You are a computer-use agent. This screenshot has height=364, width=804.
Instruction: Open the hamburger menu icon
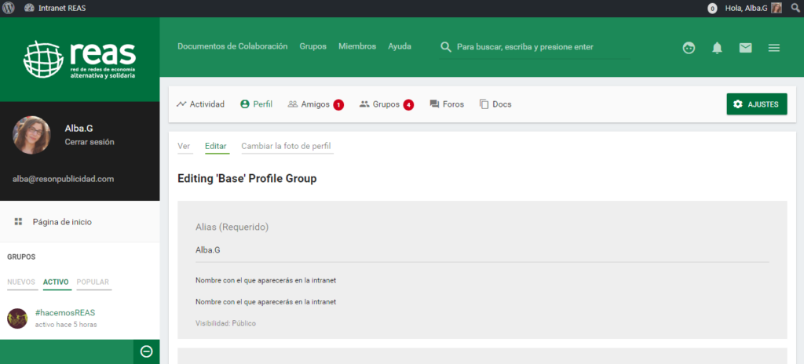[773, 48]
